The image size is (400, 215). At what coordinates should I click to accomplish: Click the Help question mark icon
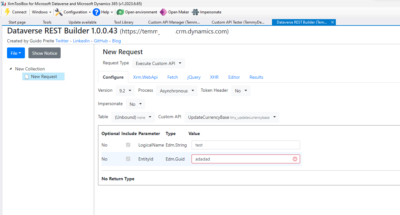pyautogui.click(x=96, y=12)
